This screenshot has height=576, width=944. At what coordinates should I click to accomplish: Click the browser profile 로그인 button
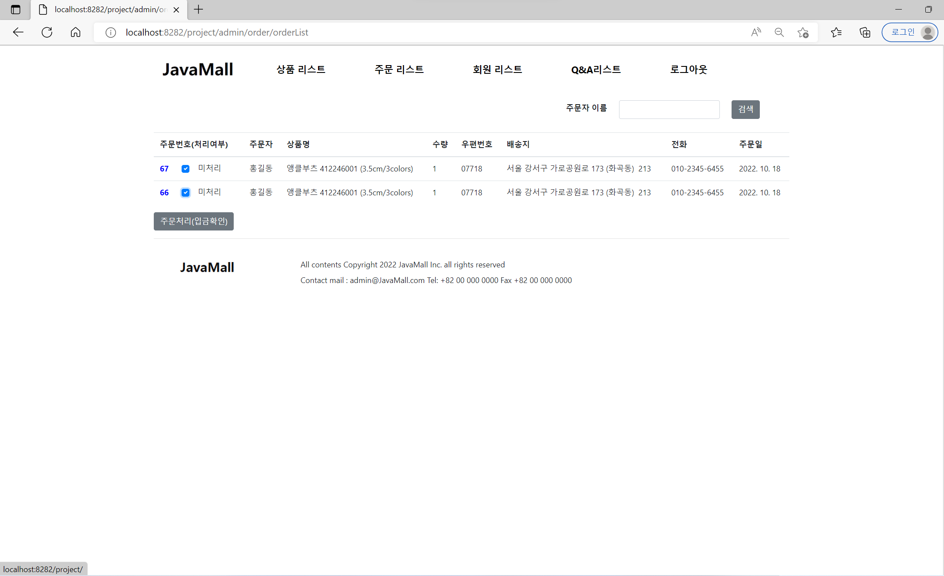[910, 32]
